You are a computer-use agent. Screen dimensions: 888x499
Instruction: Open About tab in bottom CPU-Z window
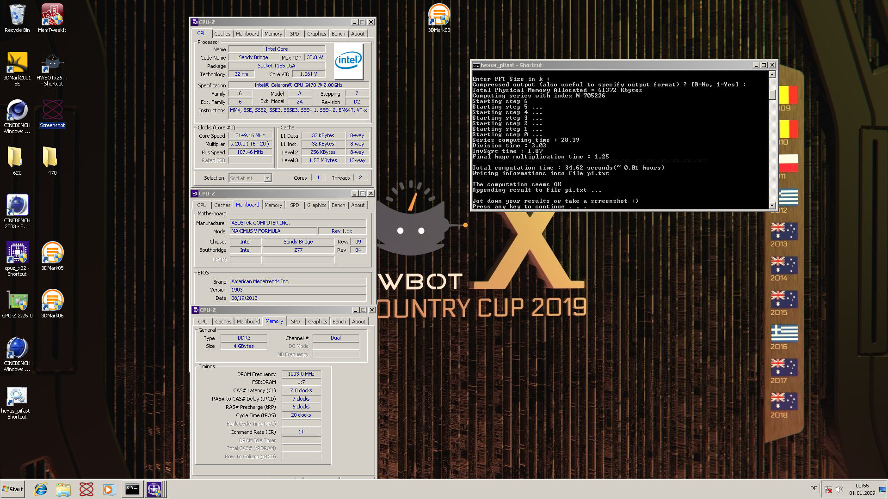[359, 322]
